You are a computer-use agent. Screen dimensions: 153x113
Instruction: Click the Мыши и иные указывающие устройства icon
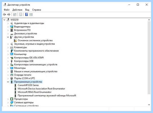tap(12, 71)
